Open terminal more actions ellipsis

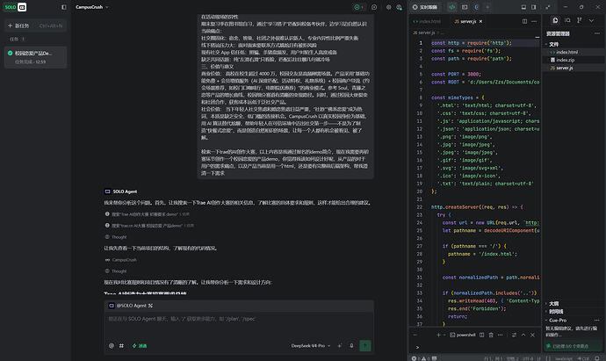click(x=501, y=336)
